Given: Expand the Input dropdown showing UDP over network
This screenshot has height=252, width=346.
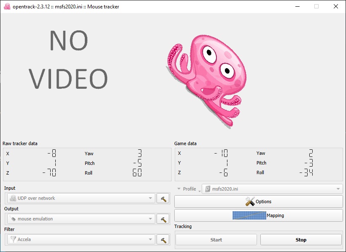Looking at the screenshot, I should pos(81,198).
